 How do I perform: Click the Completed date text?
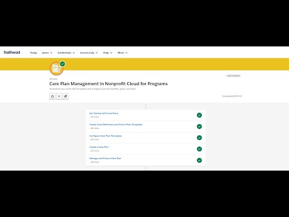tap(232, 96)
